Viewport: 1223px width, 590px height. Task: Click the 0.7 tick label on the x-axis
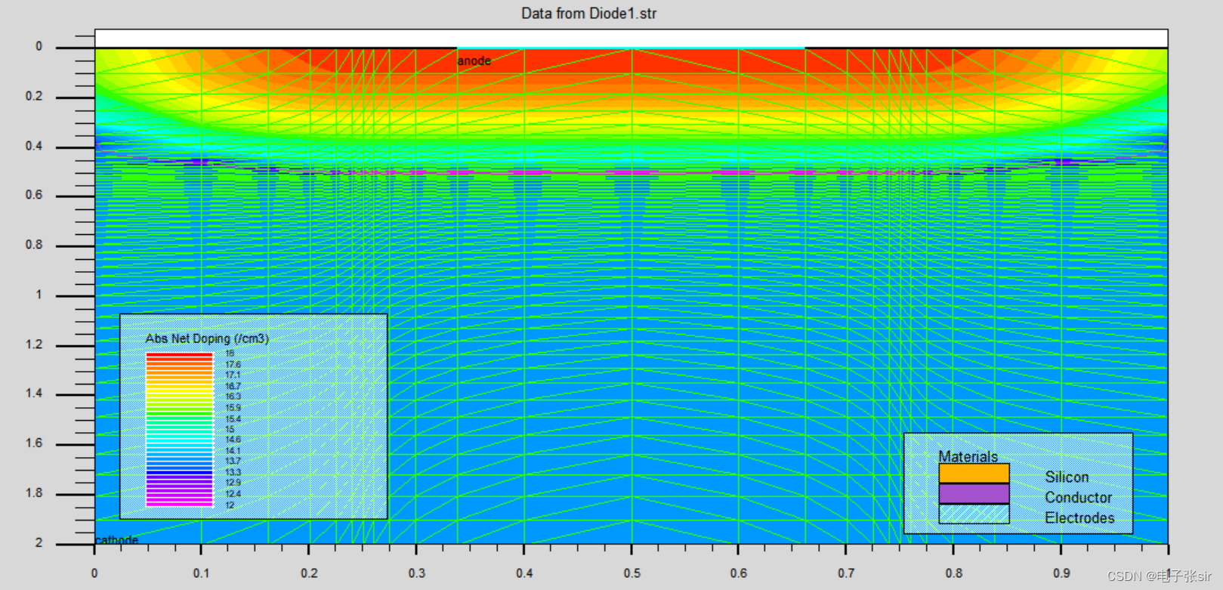click(x=847, y=573)
